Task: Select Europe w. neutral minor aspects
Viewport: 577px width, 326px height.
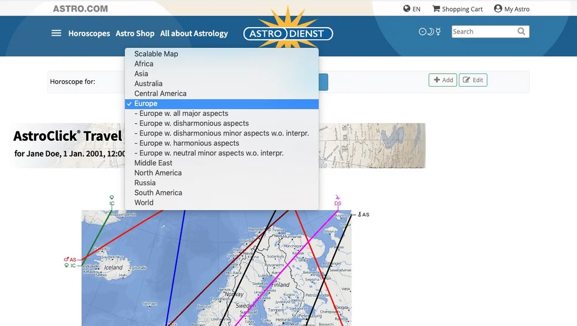Action: [222, 153]
